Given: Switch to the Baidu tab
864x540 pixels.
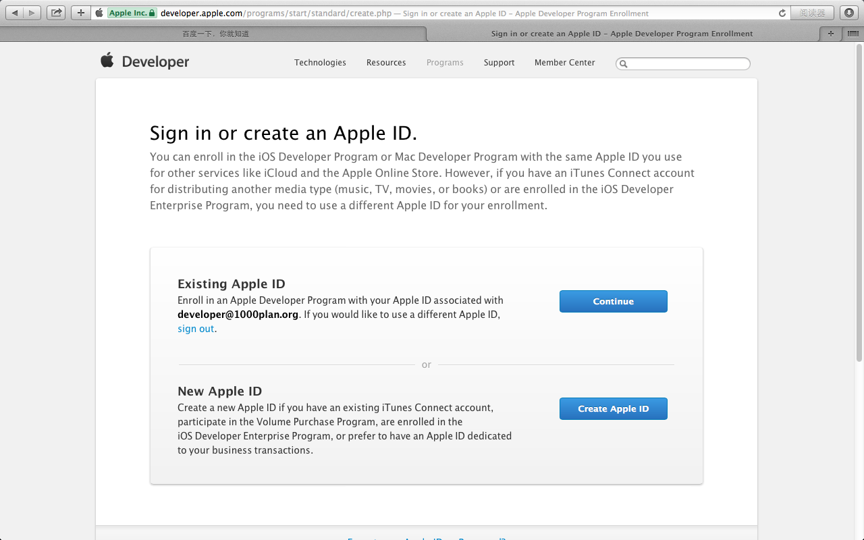Looking at the screenshot, I should pyautogui.click(x=215, y=34).
